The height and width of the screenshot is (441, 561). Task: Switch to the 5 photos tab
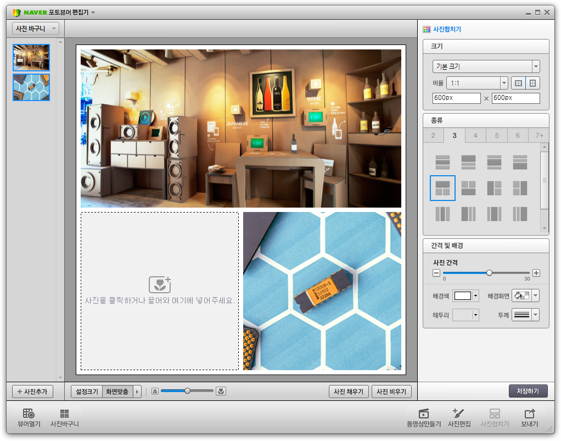point(497,135)
